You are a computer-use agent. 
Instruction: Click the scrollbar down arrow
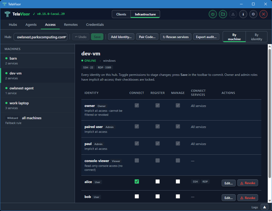tap(270, 201)
